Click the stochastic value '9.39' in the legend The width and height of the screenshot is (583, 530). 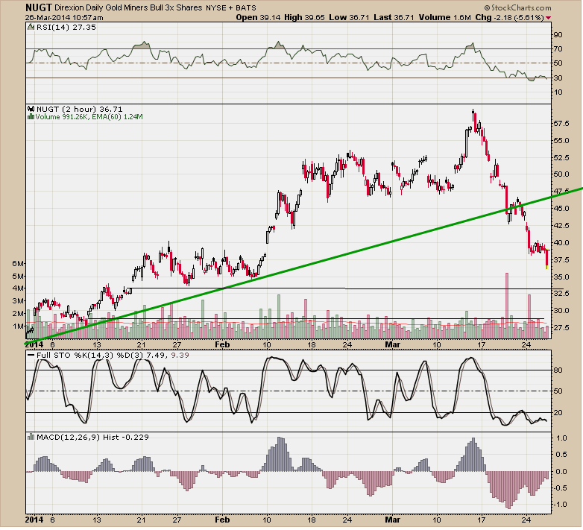click(180, 356)
